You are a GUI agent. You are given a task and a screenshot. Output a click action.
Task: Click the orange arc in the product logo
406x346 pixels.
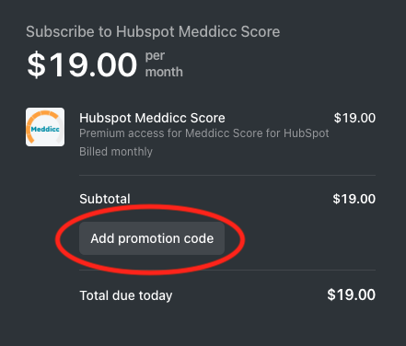point(41,121)
